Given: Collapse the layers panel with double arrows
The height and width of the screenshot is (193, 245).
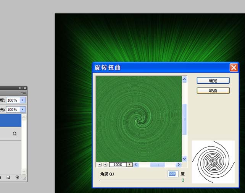Looking at the screenshot, I should point(20,88).
